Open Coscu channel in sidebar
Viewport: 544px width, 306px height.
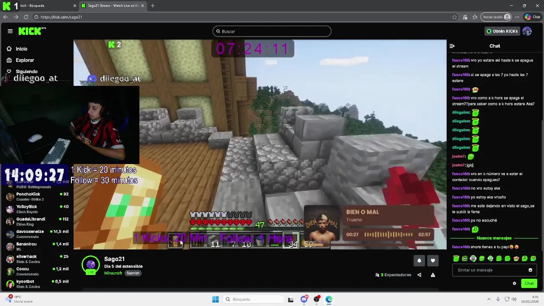37,271
